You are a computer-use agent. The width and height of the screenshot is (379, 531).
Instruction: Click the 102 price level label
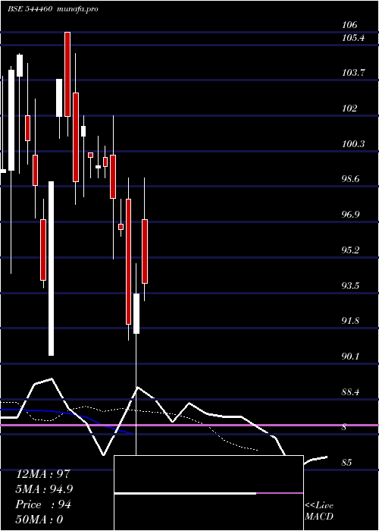[x=349, y=108]
